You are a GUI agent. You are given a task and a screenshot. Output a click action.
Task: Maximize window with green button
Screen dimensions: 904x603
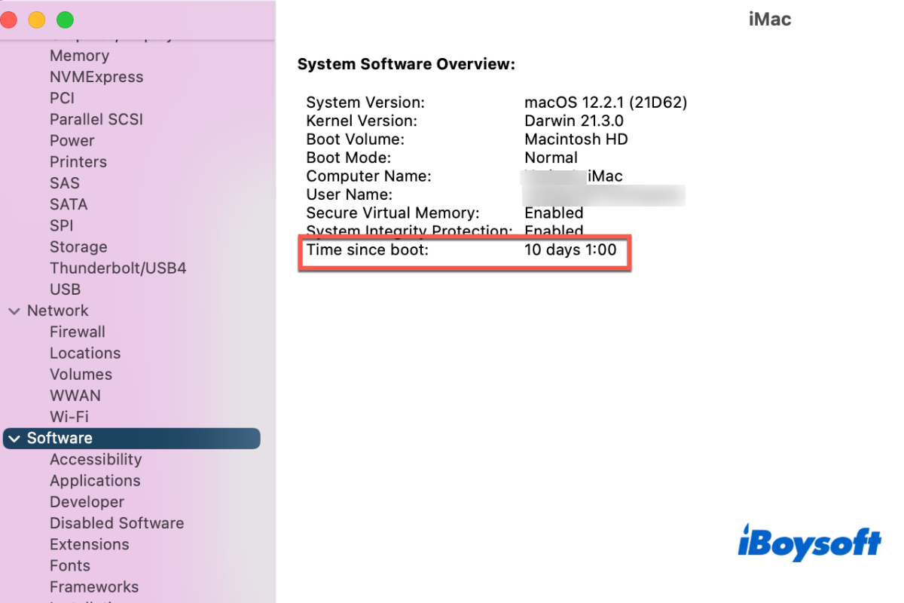(66, 20)
